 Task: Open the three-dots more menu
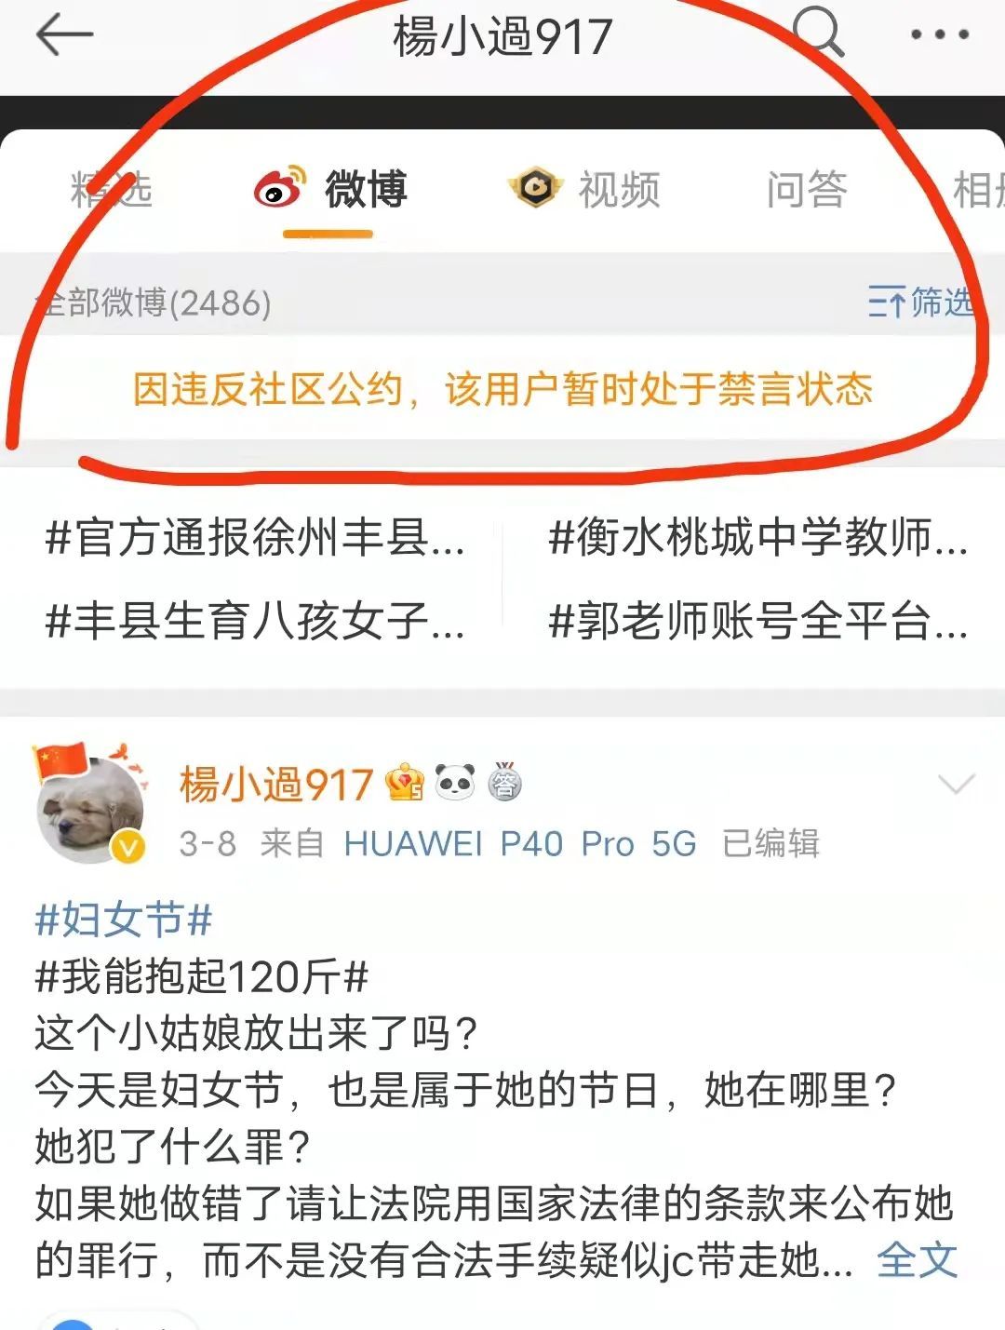[939, 35]
